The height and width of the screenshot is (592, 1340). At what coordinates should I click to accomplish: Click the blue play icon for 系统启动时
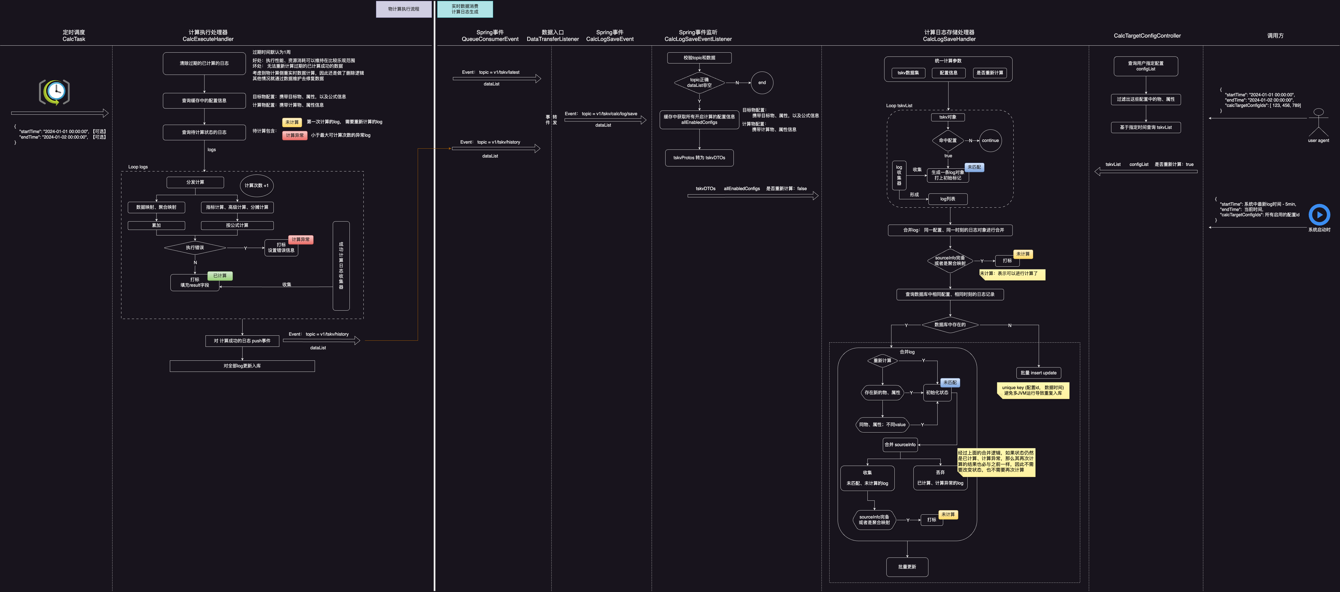click(x=1319, y=215)
